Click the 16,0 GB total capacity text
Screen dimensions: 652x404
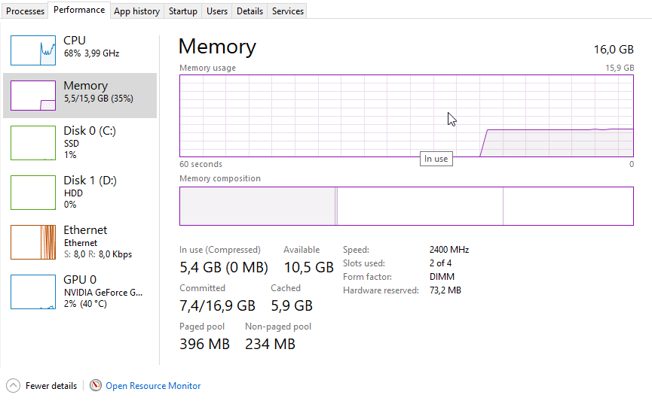coord(614,50)
